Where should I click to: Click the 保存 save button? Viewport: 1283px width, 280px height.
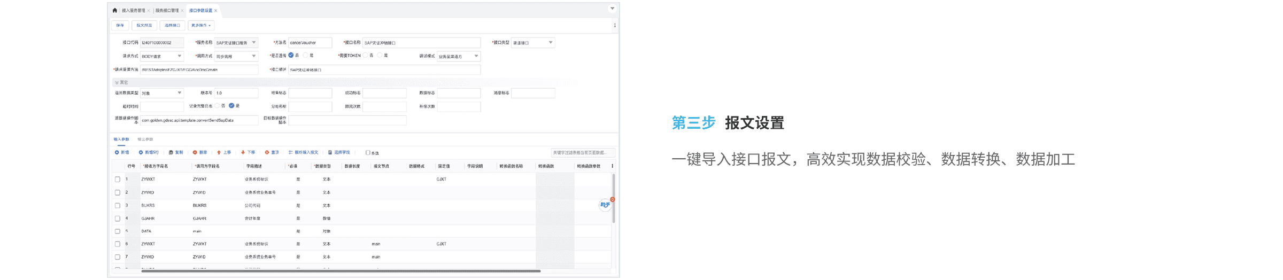point(120,25)
